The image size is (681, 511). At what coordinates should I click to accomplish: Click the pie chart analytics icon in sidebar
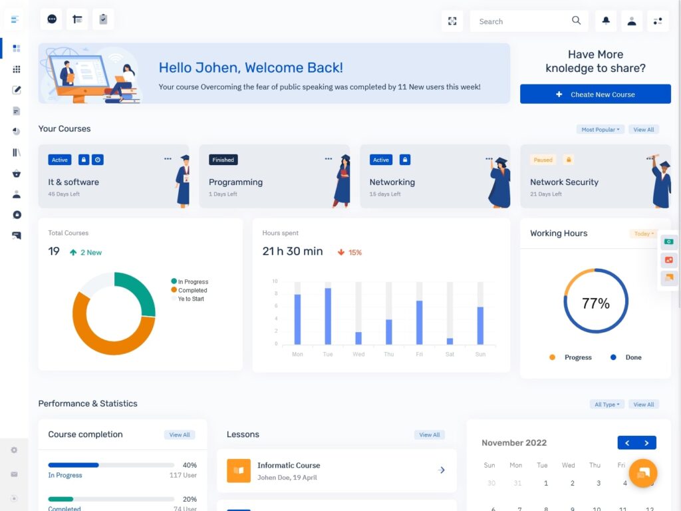pos(15,130)
